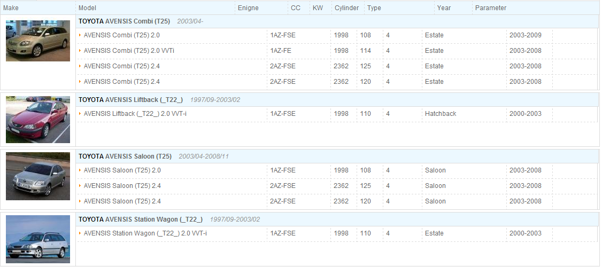Select the KW column header
The width and height of the screenshot is (602, 267).
tap(318, 7)
